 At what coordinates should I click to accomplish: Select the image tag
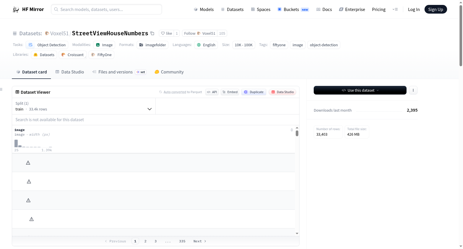pos(298,45)
